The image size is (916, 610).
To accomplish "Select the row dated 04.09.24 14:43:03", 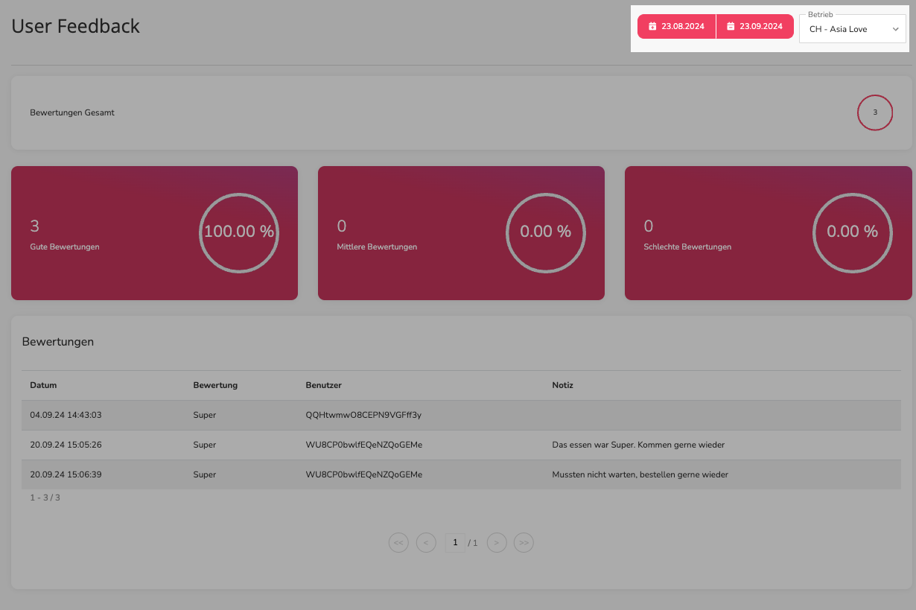I will point(461,415).
